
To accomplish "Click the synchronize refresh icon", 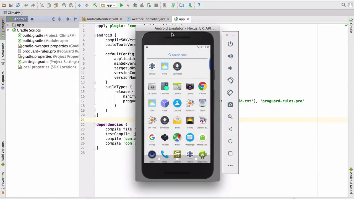I will click(x=18, y=5).
